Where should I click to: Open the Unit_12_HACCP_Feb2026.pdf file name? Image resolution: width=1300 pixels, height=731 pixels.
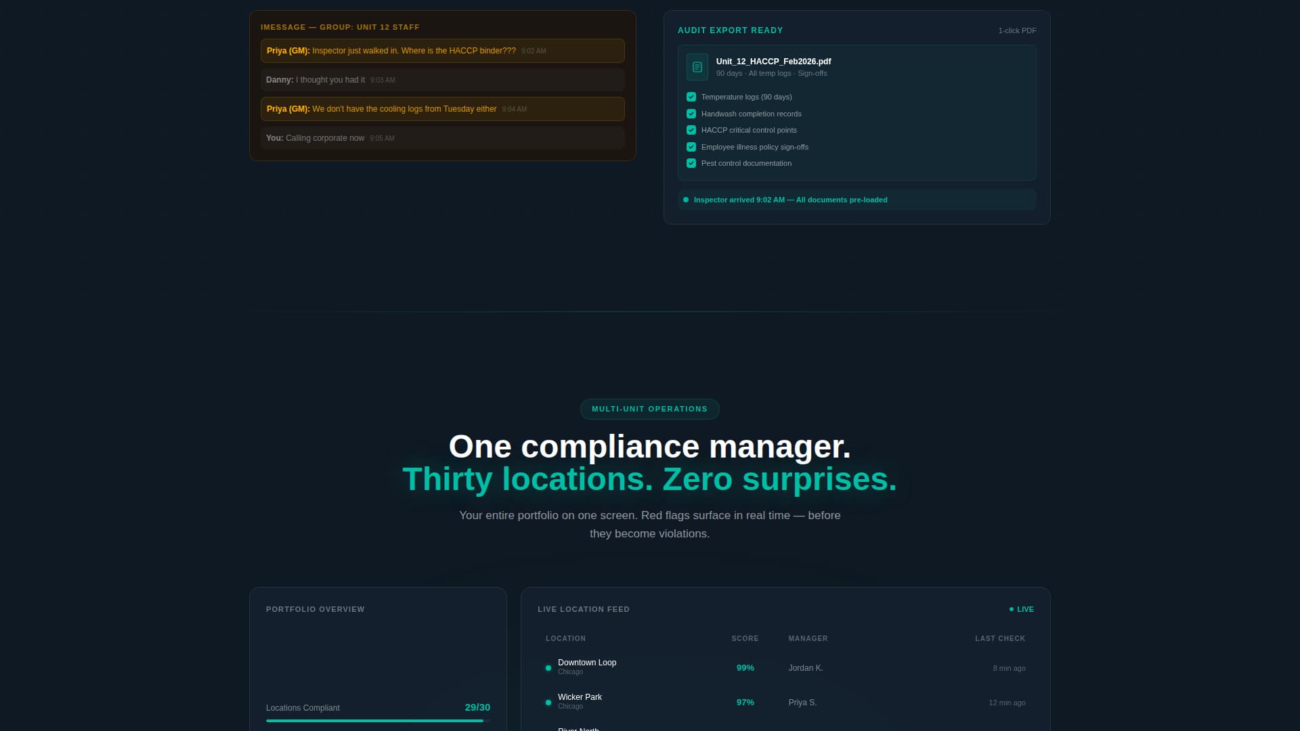[x=773, y=62]
